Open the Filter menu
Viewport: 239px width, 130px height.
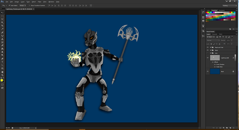39,2
